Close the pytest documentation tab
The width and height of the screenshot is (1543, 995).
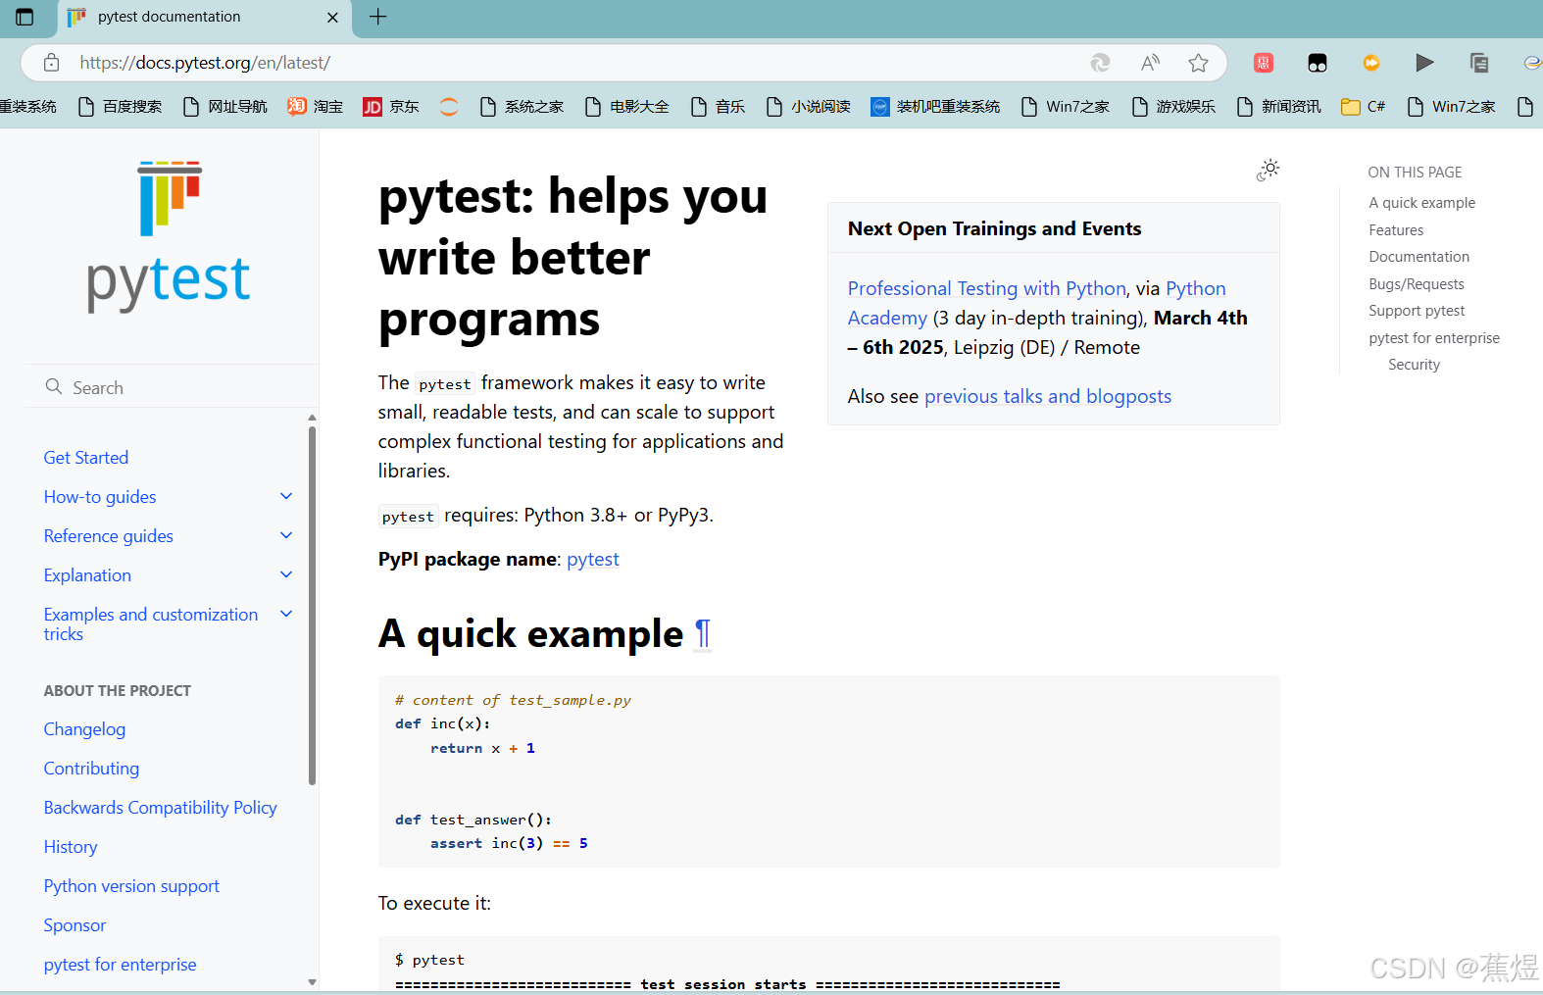click(x=332, y=18)
